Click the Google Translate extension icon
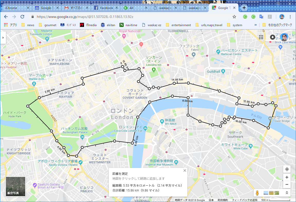The width and height of the screenshot is (296, 202). 262,17
